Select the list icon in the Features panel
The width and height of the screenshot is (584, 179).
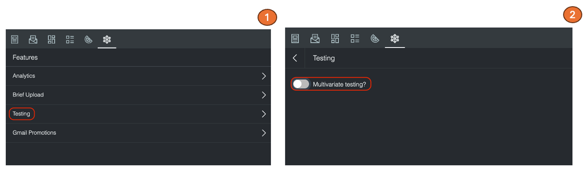(70, 39)
